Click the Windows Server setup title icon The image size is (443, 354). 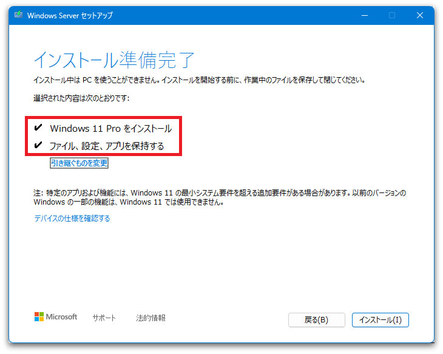(19, 15)
